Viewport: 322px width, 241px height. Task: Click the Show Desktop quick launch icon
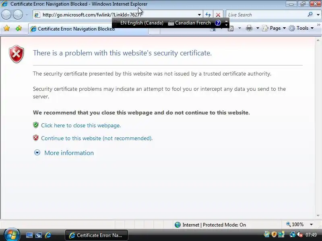pos(29,235)
